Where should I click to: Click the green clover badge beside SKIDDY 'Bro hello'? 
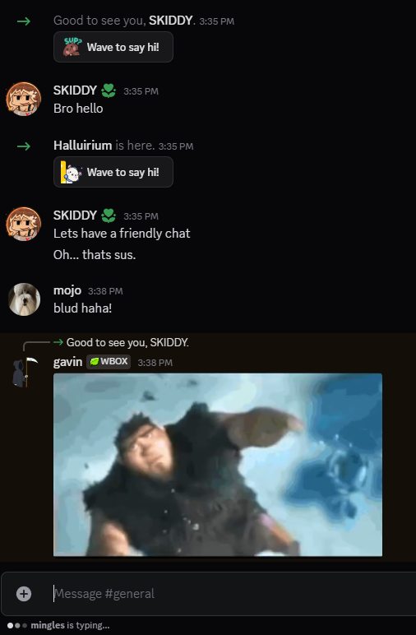click(108, 90)
